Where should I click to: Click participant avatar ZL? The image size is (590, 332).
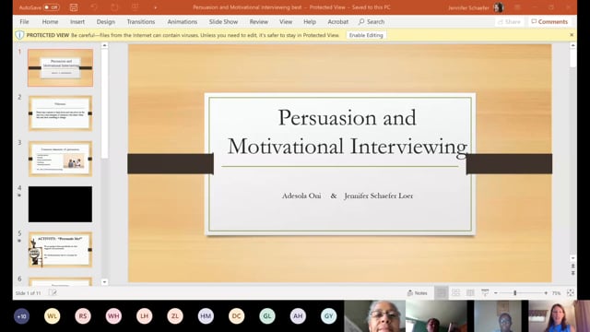tap(175, 316)
